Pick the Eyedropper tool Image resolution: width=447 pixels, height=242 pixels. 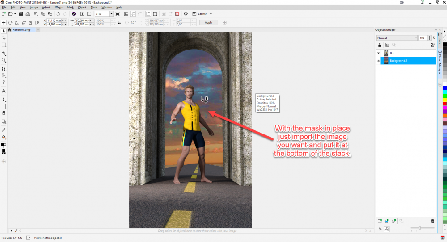[4, 130]
